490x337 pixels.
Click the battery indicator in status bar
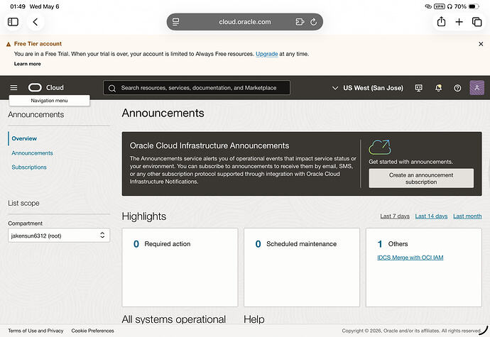click(474, 6)
